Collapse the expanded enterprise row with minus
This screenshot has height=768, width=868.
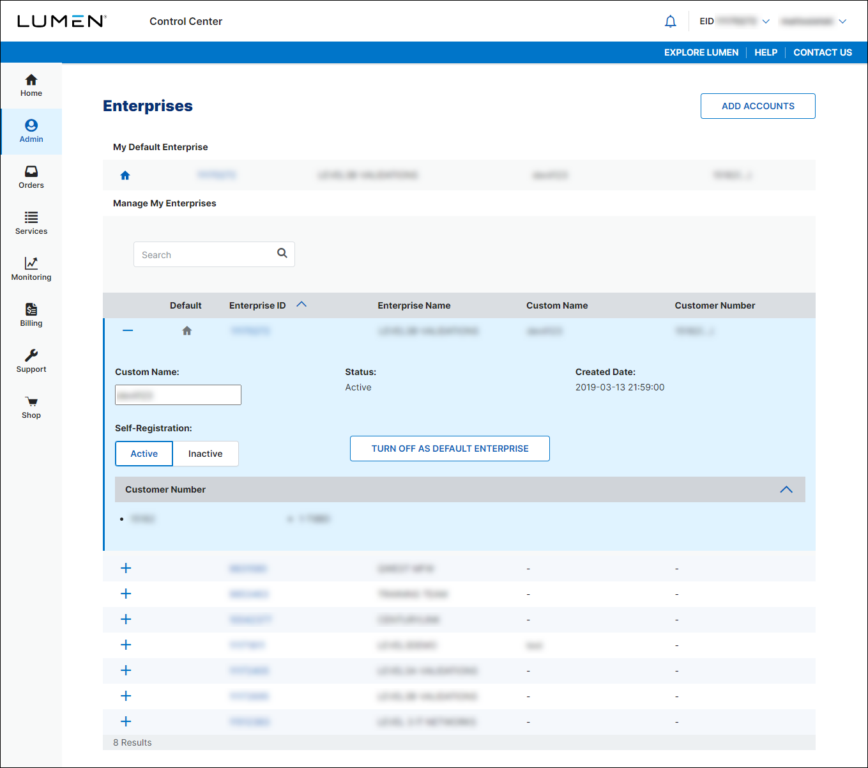[x=128, y=330]
